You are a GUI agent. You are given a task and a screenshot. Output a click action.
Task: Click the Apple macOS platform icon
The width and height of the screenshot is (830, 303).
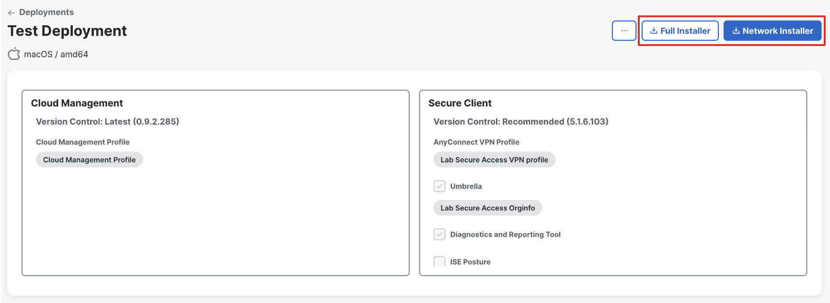14,54
